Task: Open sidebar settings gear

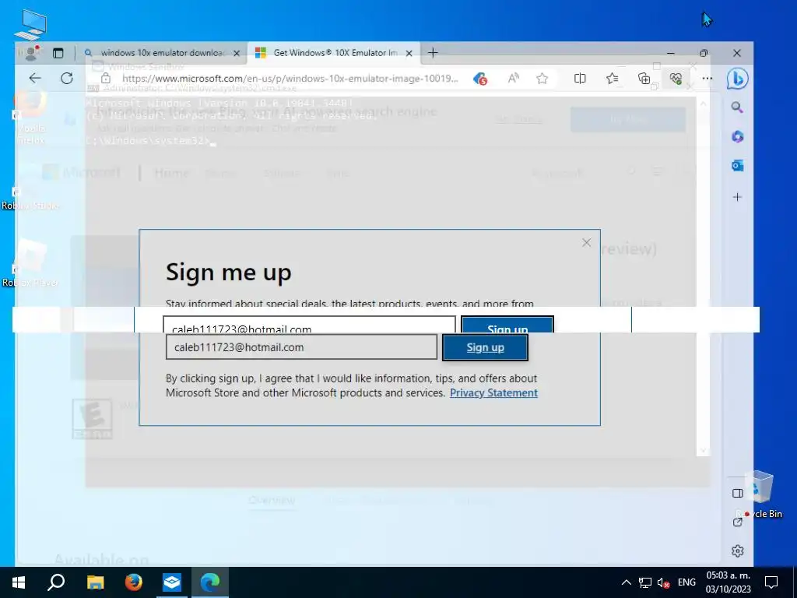Action: coord(738,551)
